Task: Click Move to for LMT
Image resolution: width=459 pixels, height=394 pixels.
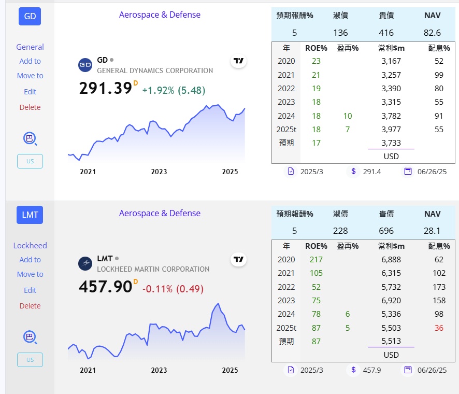Action: pyautogui.click(x=30, y=274)
